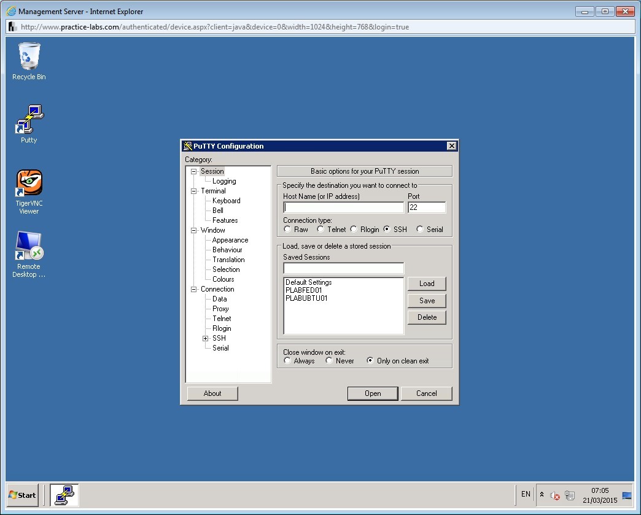Click the Open button to connect
The width and height of the screenshot is (641, 515).
[x=373, y=393]
